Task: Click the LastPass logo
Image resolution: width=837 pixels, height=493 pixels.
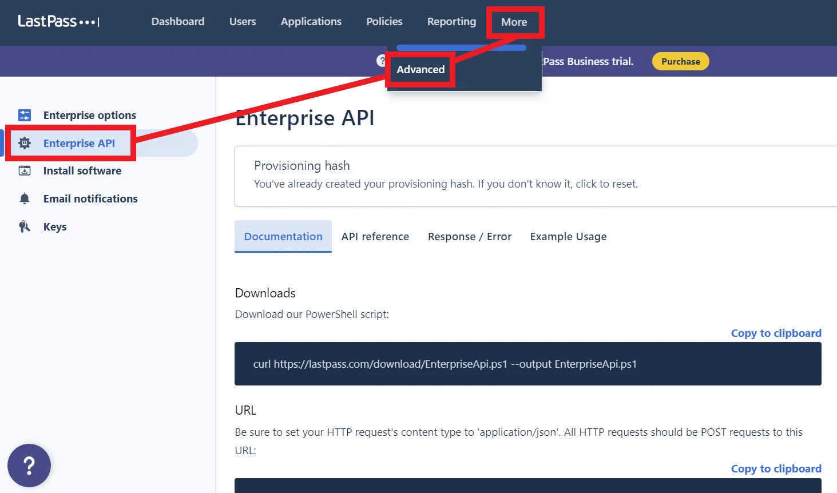Action: point(59,22)
